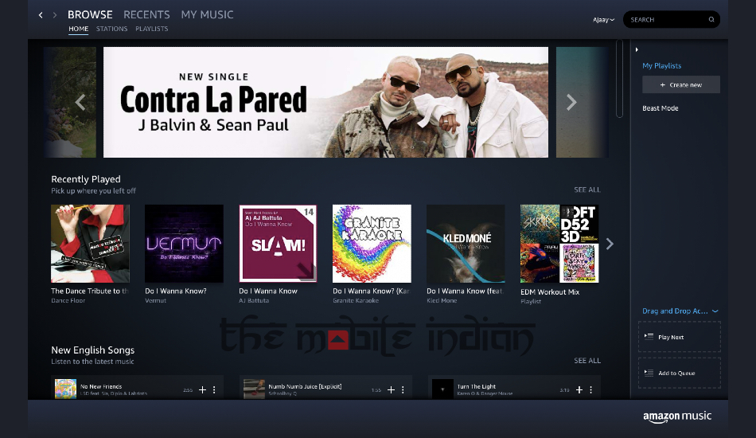Add Numb Numb Juice with plus icon

point(391,389)
